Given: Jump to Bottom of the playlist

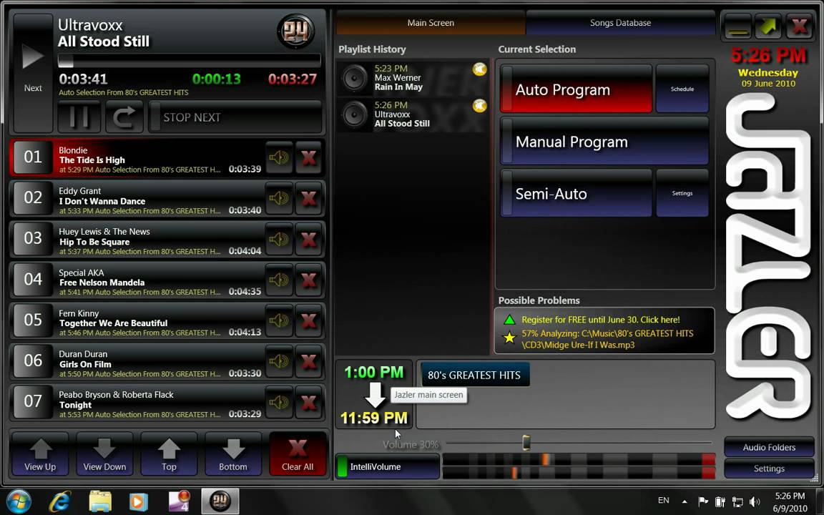Looking at the screenshot, I should click(232, 454).
